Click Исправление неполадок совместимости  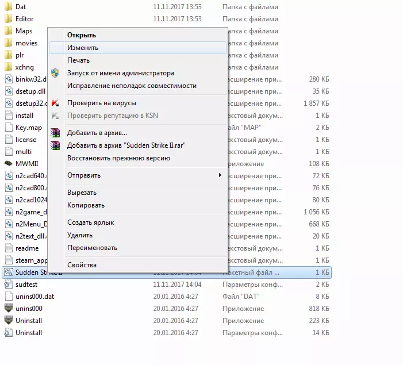point(132,86)
